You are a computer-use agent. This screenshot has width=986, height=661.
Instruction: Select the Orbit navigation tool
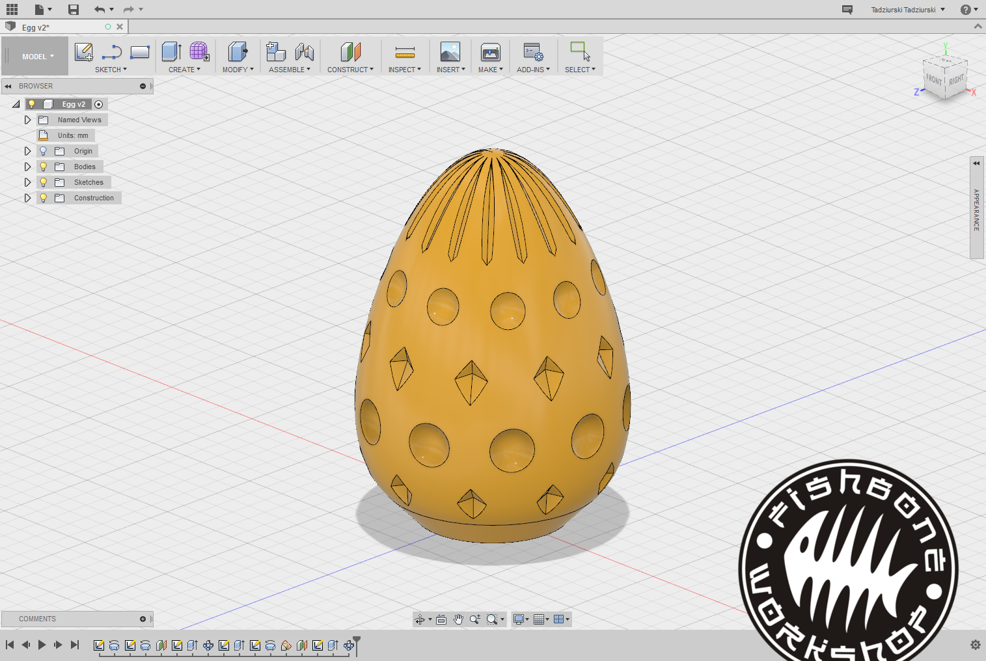pos(420,619)
